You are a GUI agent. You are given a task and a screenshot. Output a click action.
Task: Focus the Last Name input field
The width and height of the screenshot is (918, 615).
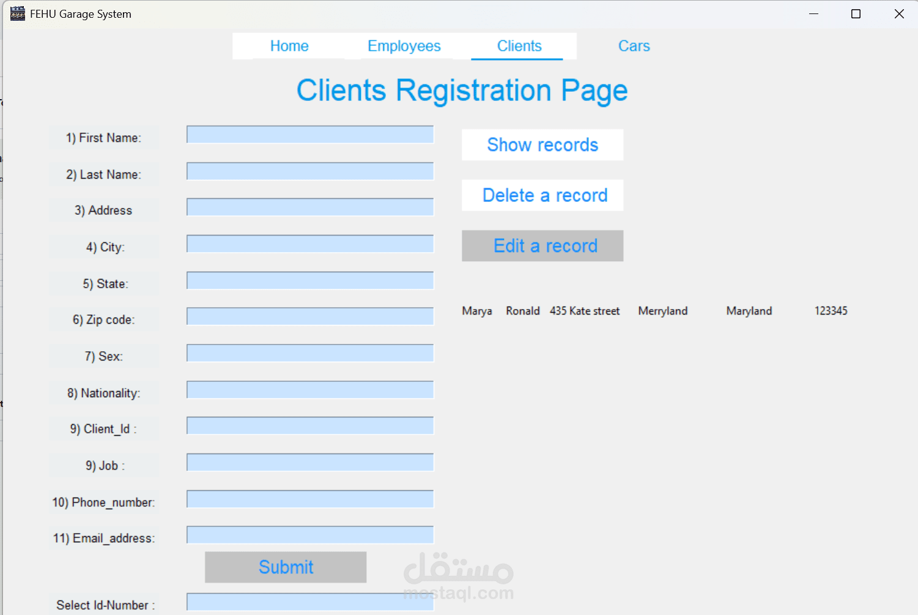point(310,171)
